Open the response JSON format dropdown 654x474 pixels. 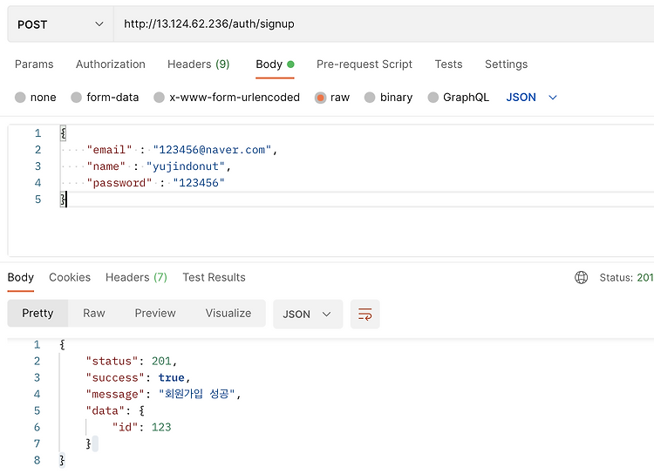coord(307,315)
